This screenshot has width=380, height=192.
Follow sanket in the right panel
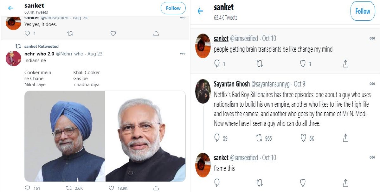pyautogui.click(x=362, y=11)
